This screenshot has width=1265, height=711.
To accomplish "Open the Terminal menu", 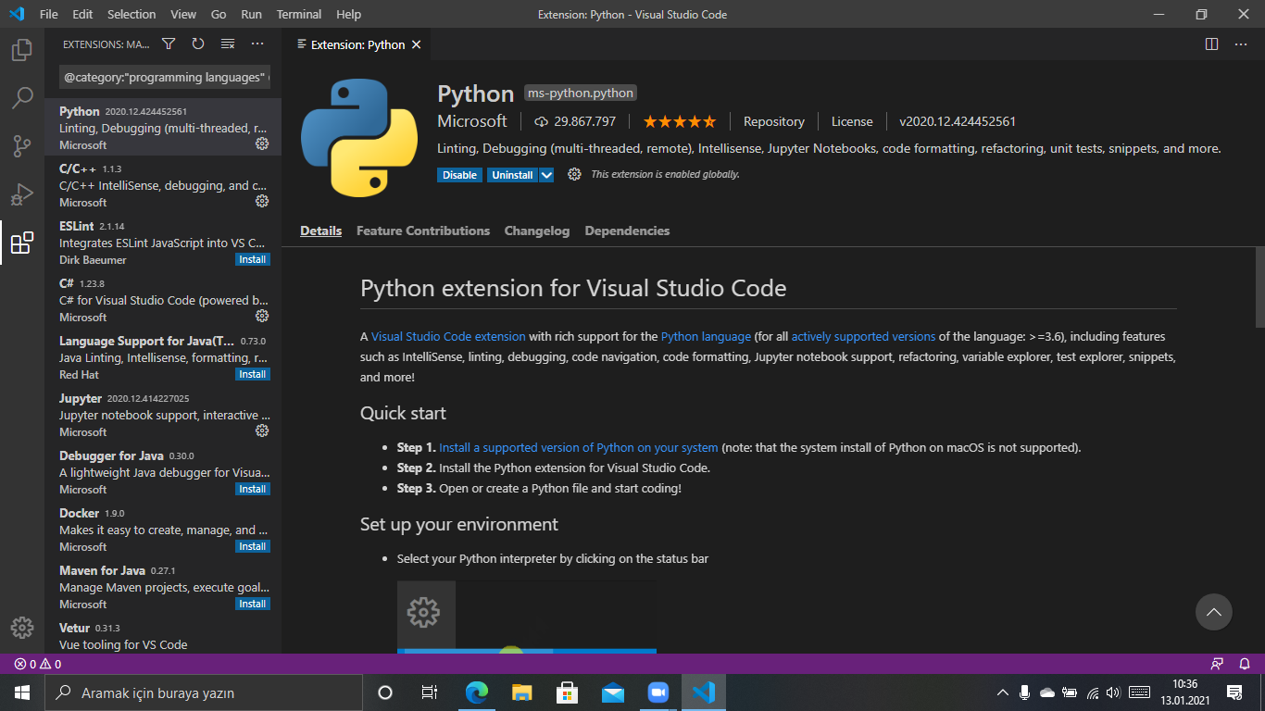I will [x=299, y=14].
